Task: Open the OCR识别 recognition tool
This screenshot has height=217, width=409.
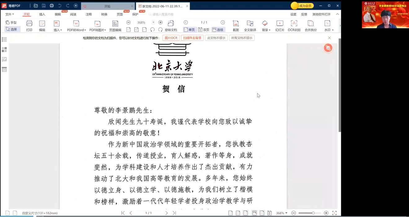Action: (294, 26)
